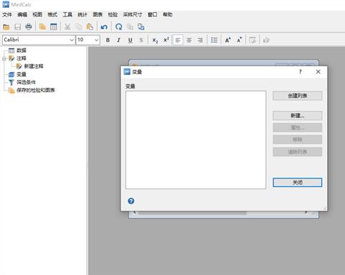This screenshot has height=275, width=345.
Task: Click the paste clipboard icon
Action: [x=90, y=27]
